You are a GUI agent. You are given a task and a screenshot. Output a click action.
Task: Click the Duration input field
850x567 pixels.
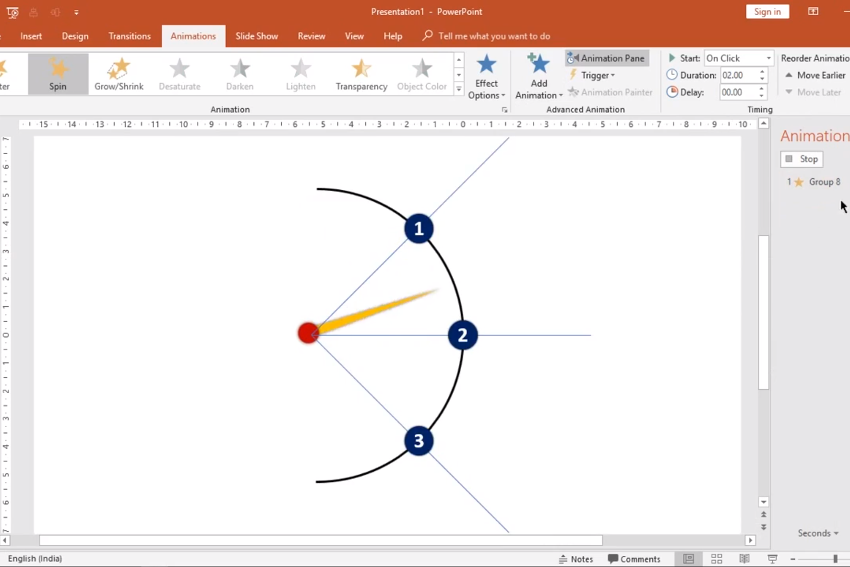point(738,75)
